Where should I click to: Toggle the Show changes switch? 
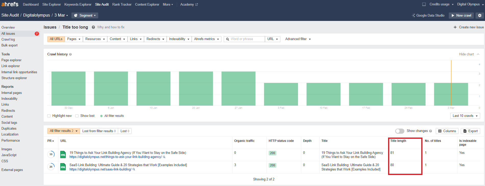point(400,131)
